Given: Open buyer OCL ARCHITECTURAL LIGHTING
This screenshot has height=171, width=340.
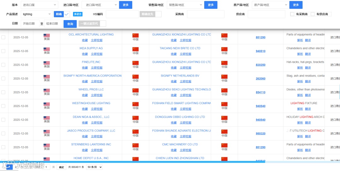Looking at the screenshot, I should pyautogui.click(x=91, y=35).
